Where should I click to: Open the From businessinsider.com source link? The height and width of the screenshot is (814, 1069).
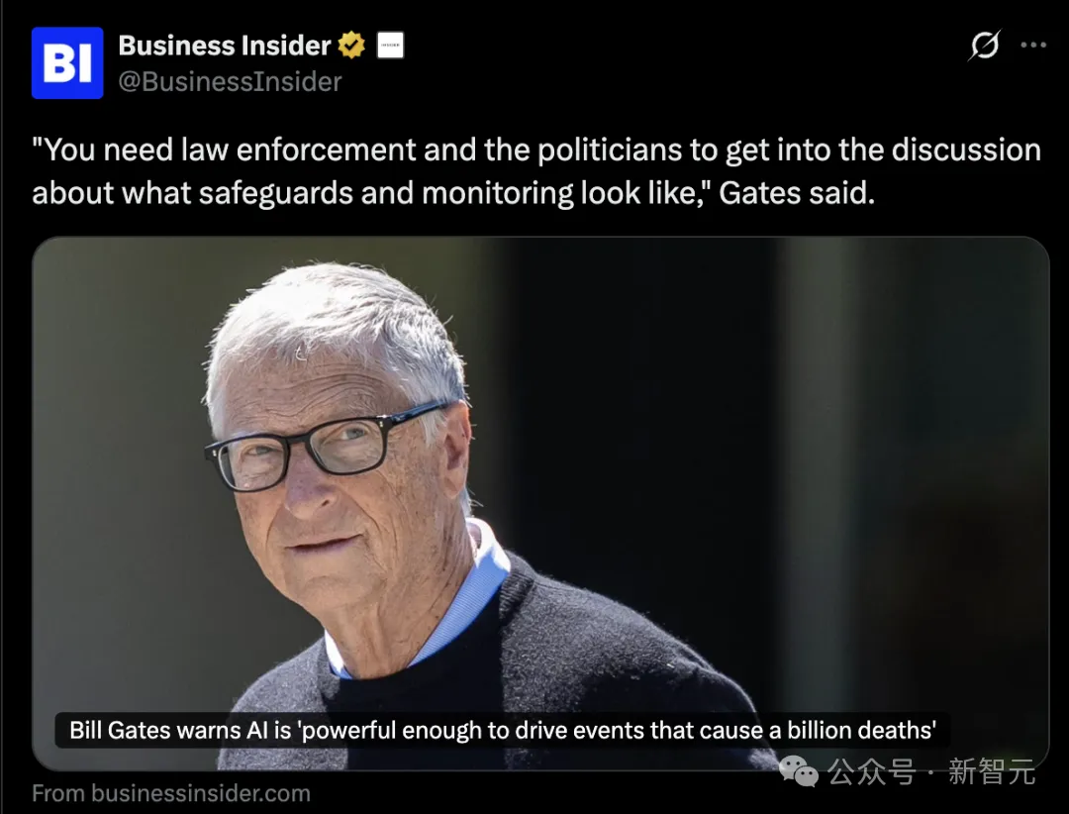(x=171, y=793)
